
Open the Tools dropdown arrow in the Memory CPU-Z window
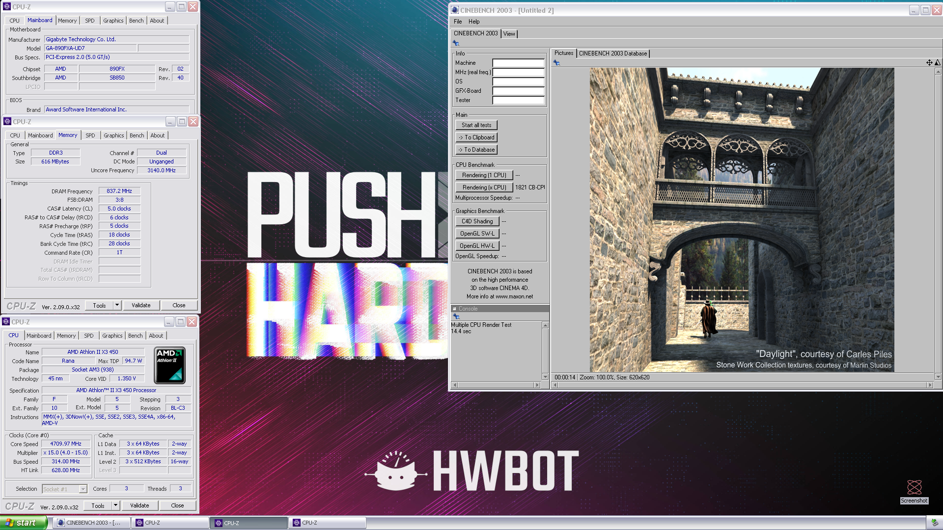pyautogui.click(x=117, y=305)
